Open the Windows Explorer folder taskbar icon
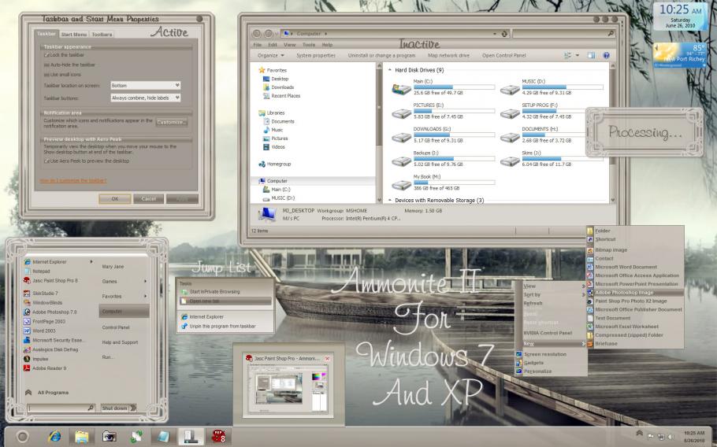The width and height of the screenshot is (717, 447). click(x=81, y=437)
